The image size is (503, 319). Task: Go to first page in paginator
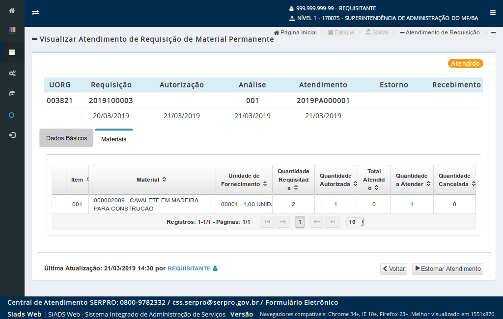point(267,222)
